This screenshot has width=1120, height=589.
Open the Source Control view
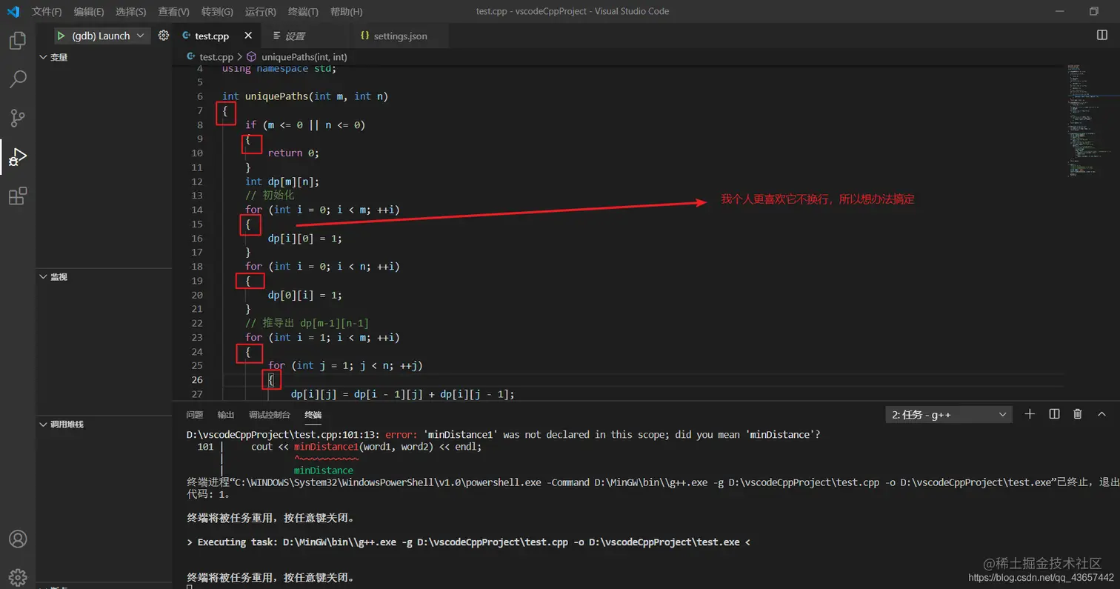(x=18, y=118)
